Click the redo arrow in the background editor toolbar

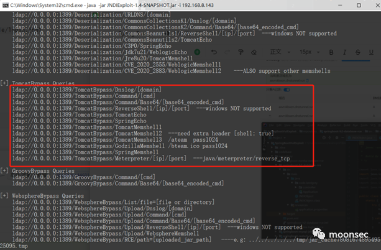[x=227, y=52]
